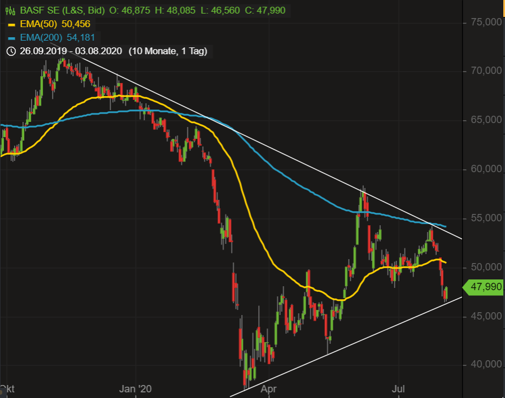Select the Jan '20 label on time axis

135,389
